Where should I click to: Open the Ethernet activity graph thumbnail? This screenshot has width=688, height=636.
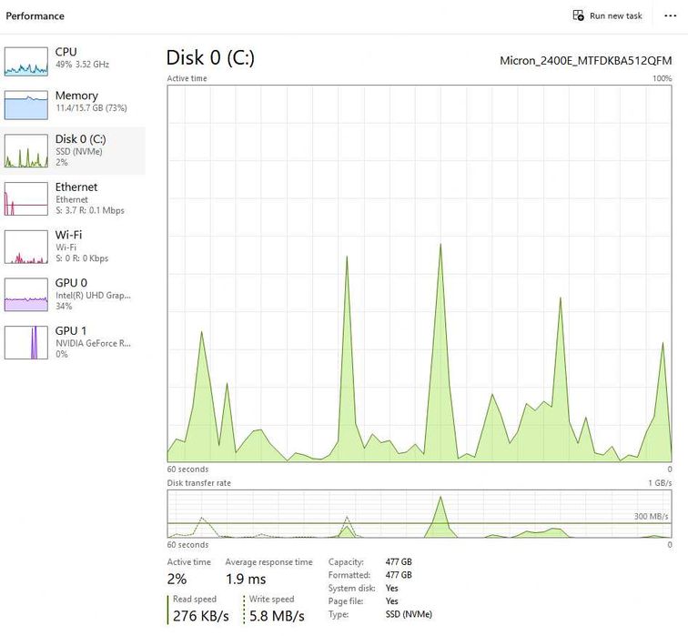(25, 198)
